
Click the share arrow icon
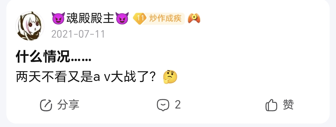tap(46, 105)
